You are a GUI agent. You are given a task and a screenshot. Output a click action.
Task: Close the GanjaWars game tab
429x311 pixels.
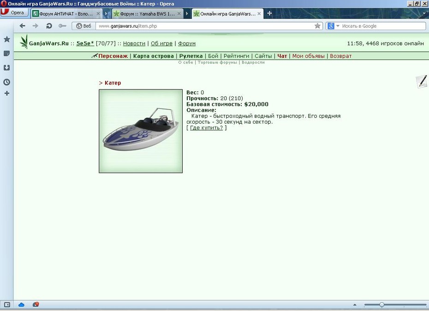point(259,13)
